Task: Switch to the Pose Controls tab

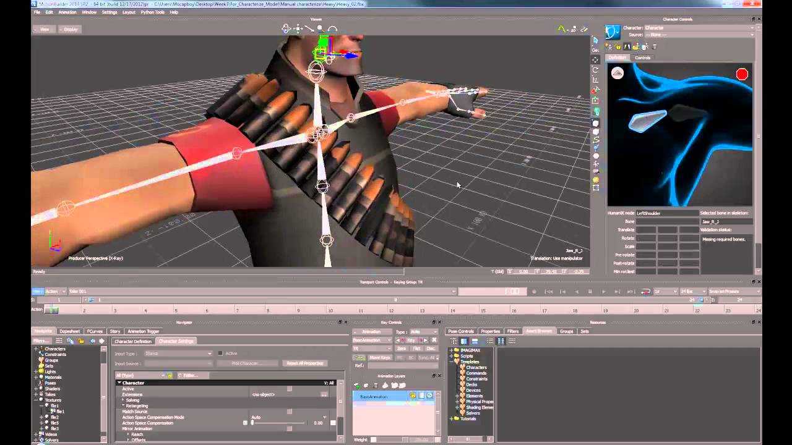Action: point(462,331)
